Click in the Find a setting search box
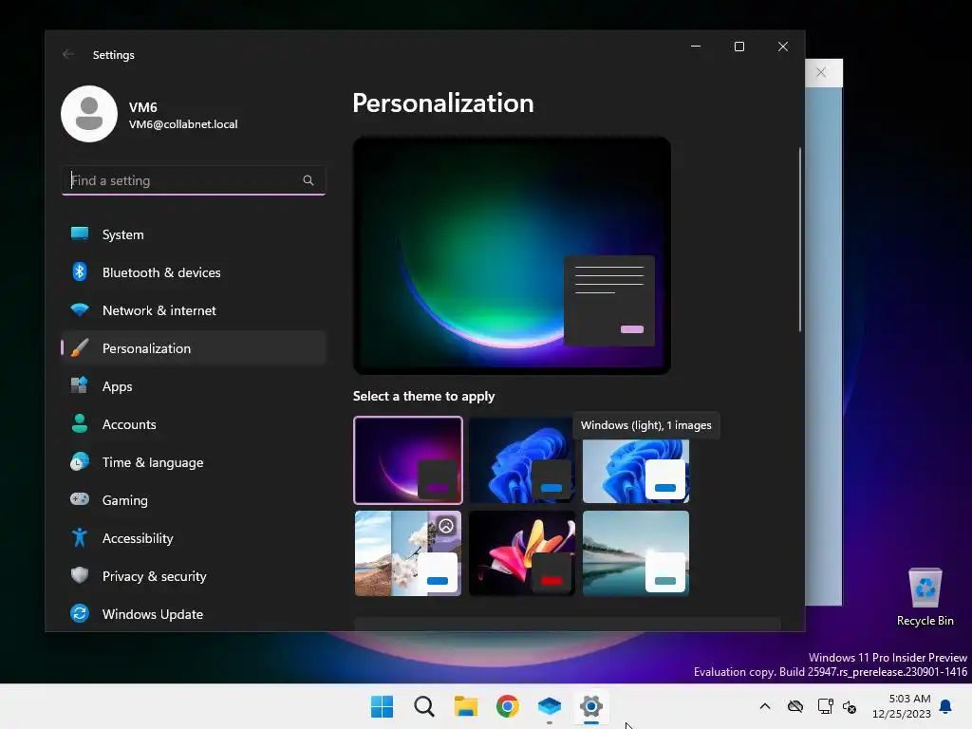 pyautogui.click(x=194, y=180)
